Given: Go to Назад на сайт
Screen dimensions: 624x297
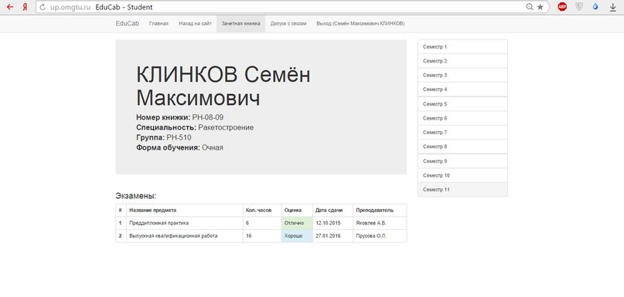Looking at the screenshot, I should click(x=195, y=24).
